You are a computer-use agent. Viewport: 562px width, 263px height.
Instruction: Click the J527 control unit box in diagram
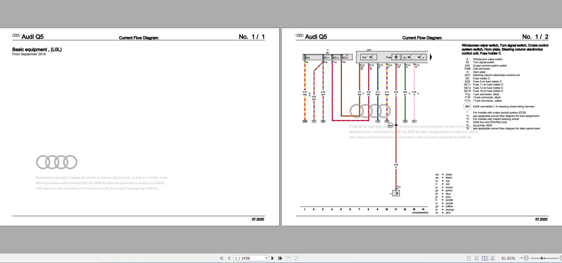[392, 57]
